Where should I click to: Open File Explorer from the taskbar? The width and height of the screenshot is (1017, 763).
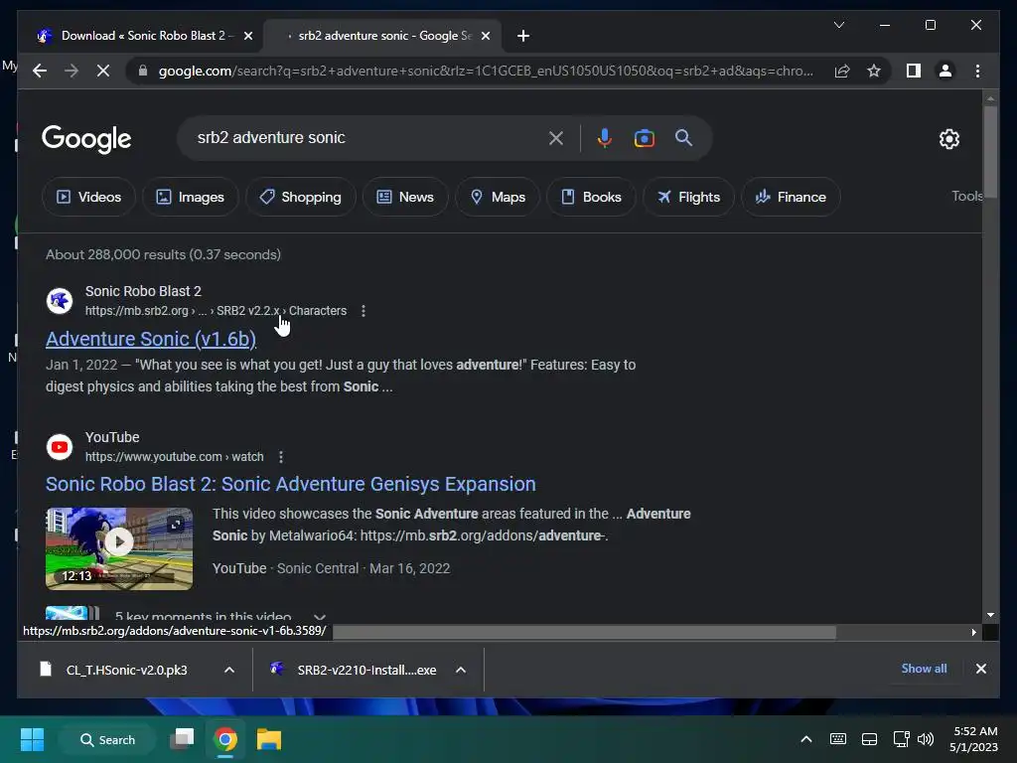click(268, 739)
